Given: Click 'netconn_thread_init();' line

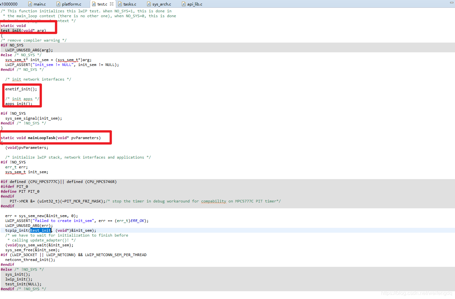Looking at the screenshot, I should [30, 260].
